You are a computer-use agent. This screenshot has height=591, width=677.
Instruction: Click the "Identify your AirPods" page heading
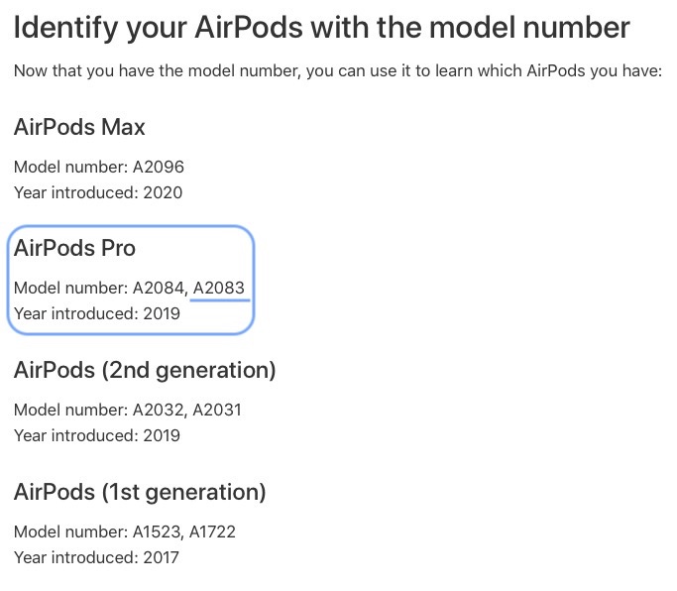[321, 27]
